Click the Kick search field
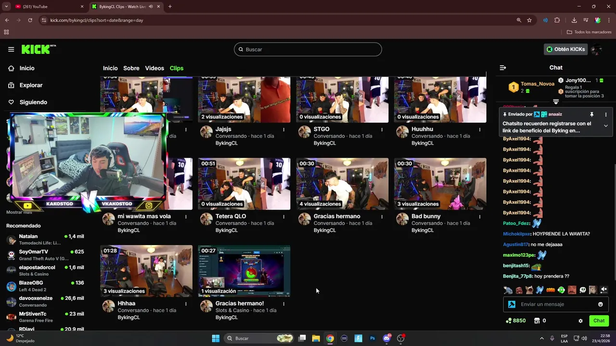616x346 pixels. (308, 49)
